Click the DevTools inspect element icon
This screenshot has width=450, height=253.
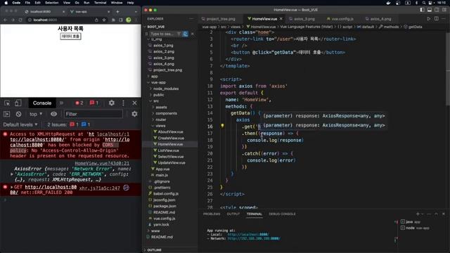(7, 103)
